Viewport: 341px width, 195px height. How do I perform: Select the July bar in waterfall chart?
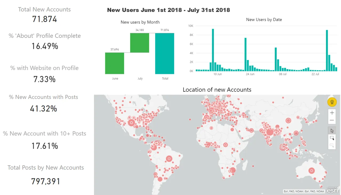point(140,43)
